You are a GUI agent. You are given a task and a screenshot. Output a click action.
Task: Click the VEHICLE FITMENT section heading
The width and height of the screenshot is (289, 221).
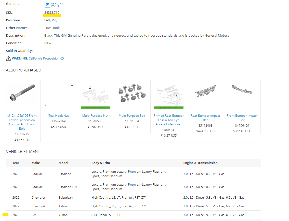pyautogui.click(x=23, y=152)
